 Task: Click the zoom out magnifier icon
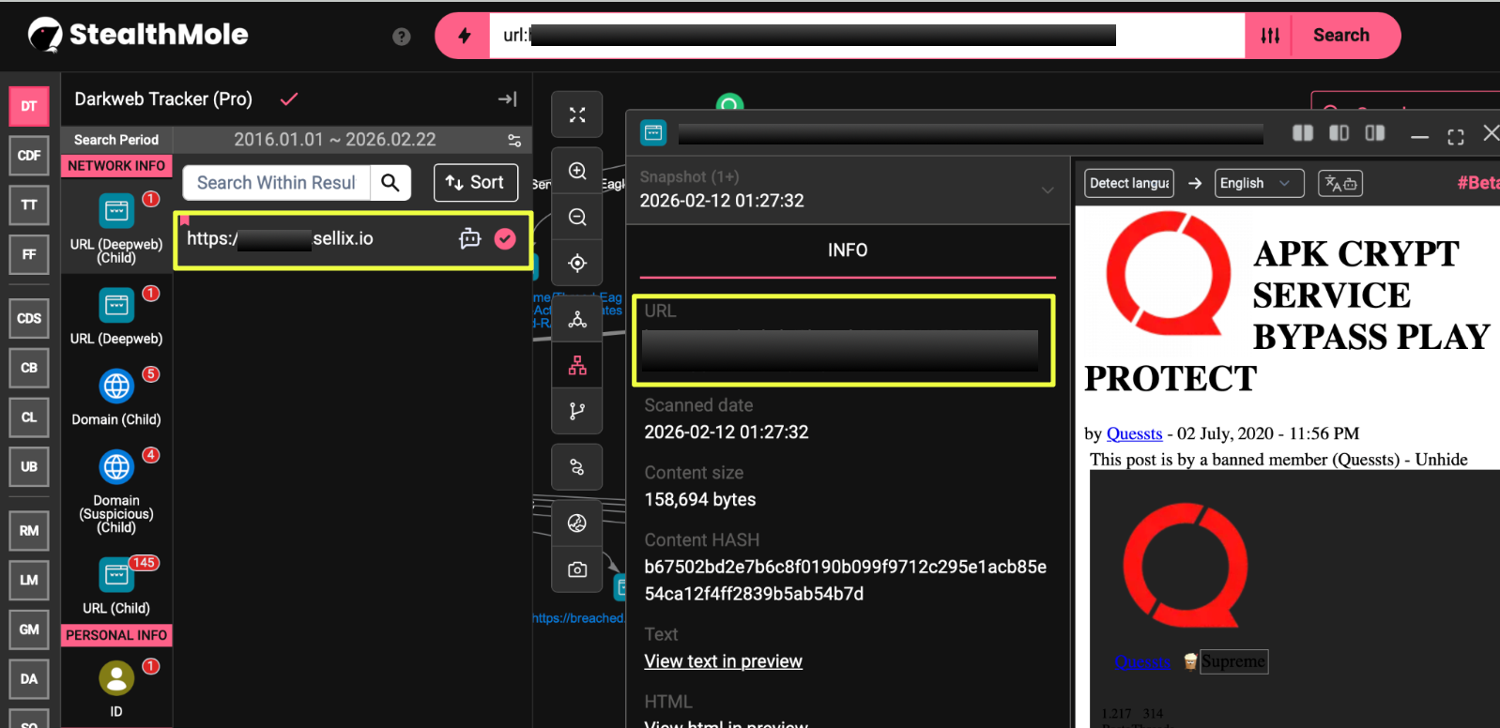pos(577,218)
